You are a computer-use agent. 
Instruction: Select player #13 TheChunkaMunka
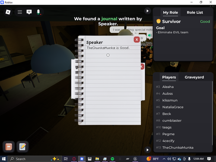183,148
